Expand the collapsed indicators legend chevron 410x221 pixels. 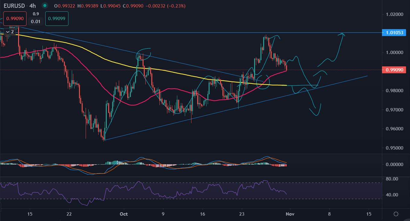coord(8,32)
